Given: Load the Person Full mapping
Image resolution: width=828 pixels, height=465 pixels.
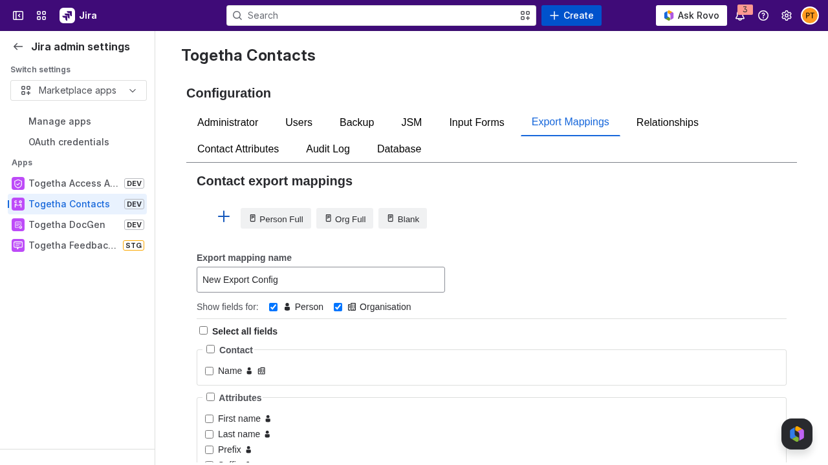Looking at the screenshot, I should pos(276,218).
